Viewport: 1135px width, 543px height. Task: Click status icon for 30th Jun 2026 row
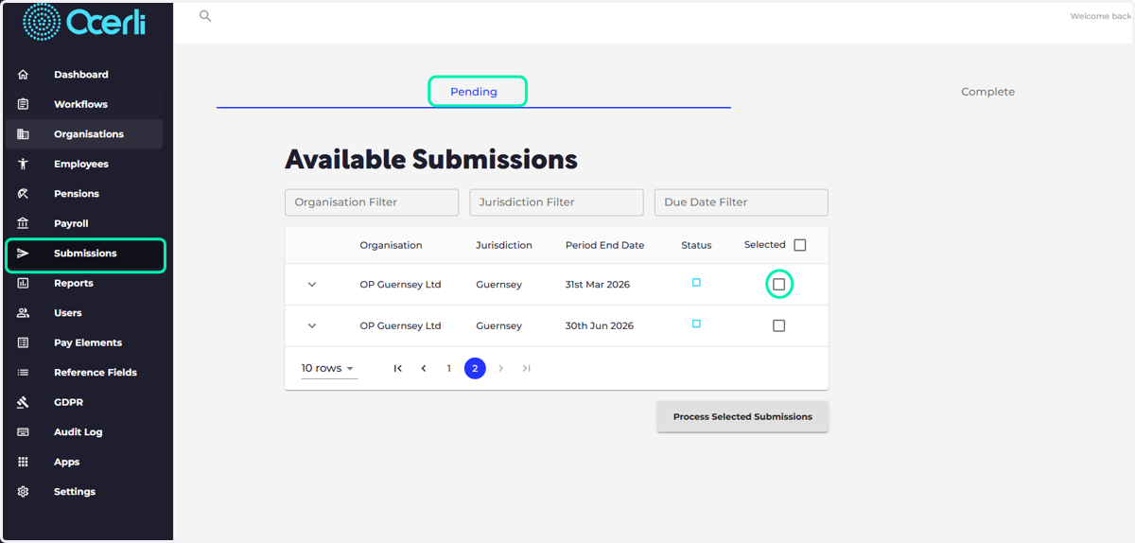coord(696,324)
